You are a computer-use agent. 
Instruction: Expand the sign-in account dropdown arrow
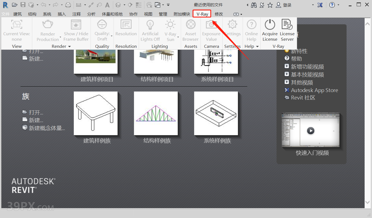313,5
